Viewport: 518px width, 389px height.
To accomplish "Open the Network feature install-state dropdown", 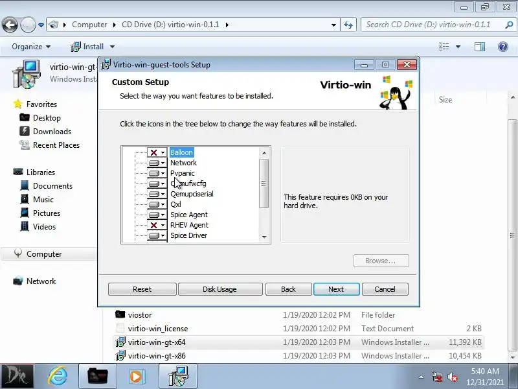I will click(x=157, y=163).
